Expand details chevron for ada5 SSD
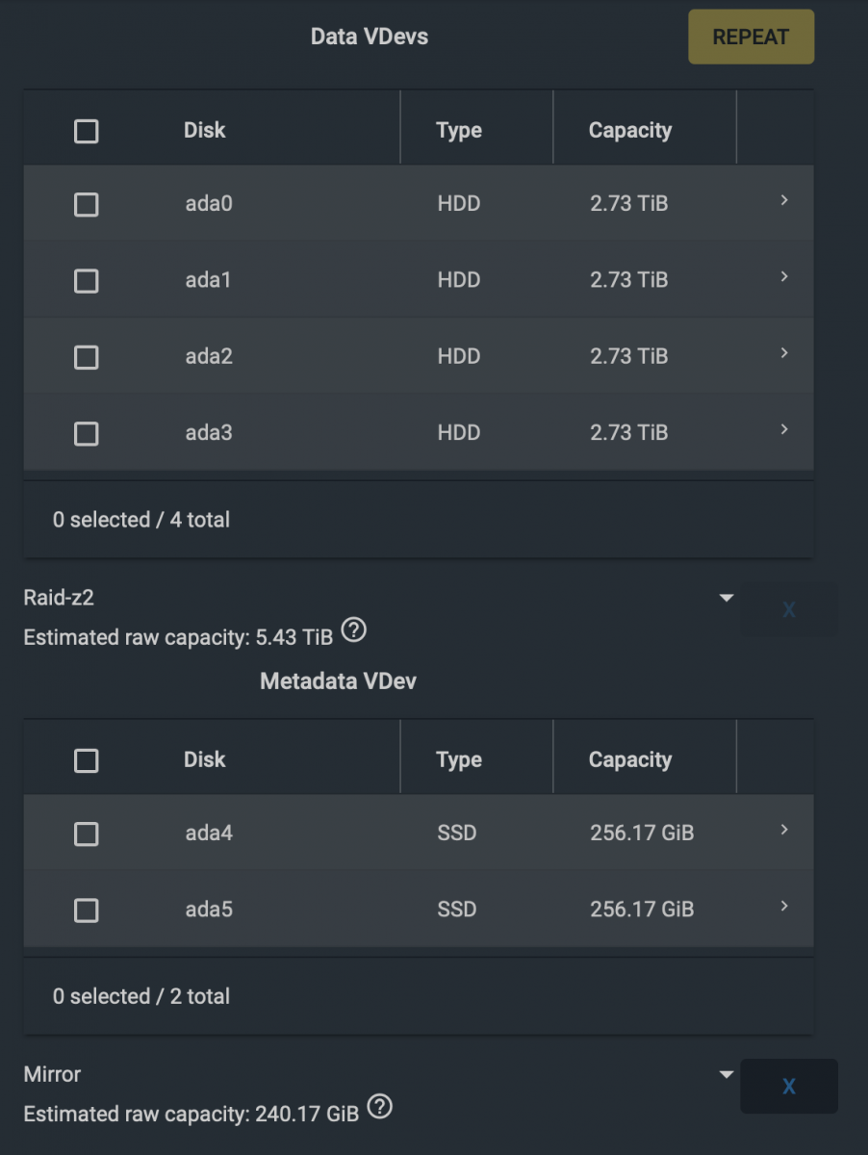The image size is (868, 1155). pyautogui.click(x=784, y=906)
